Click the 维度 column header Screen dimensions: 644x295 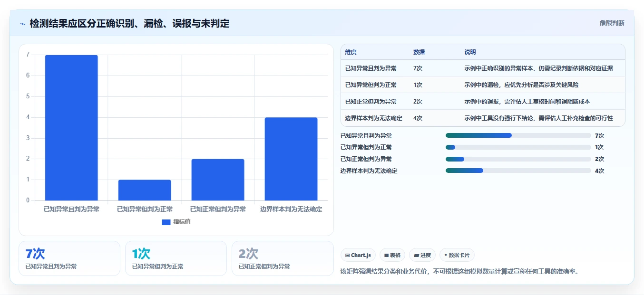click(351, 52)
